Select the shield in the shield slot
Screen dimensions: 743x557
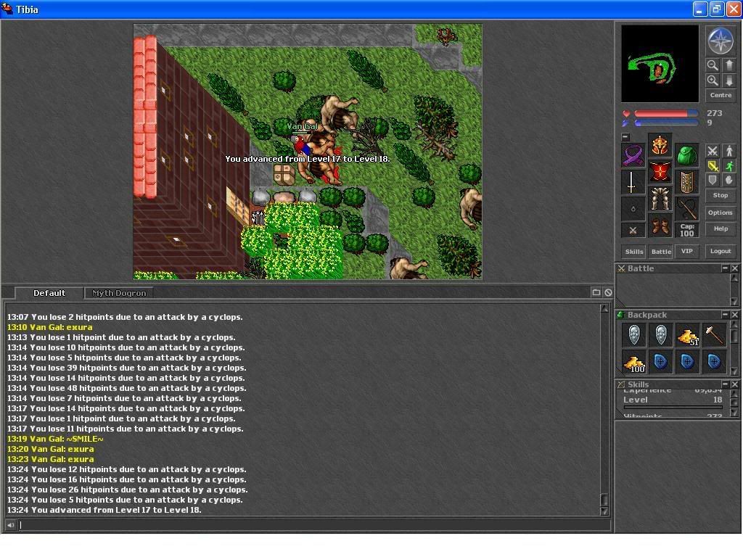pos(686,182)
